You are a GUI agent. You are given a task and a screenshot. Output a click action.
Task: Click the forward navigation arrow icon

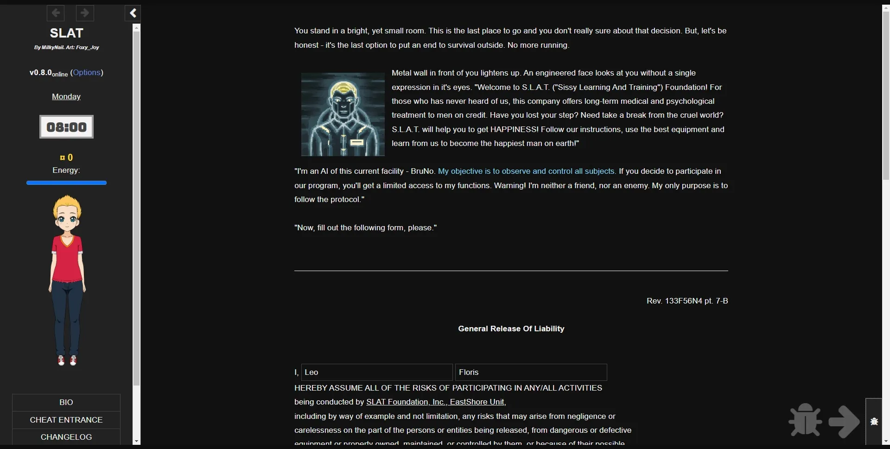(84, 13)
